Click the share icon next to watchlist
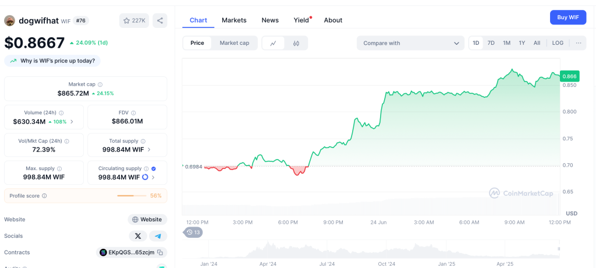 160,20
